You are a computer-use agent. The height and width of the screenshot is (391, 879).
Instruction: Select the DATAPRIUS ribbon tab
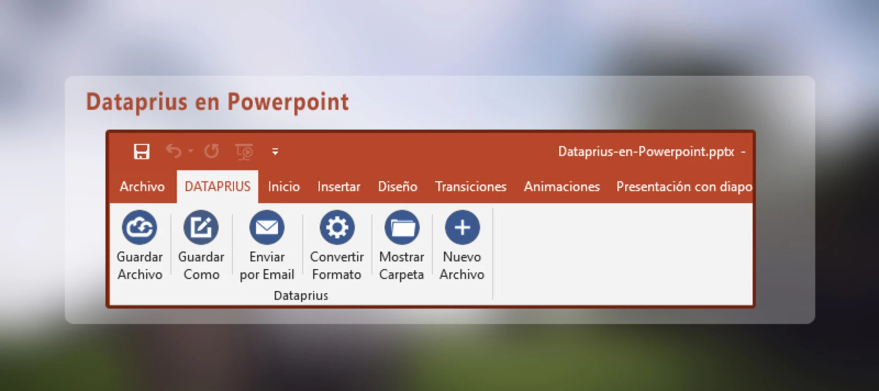218,187
